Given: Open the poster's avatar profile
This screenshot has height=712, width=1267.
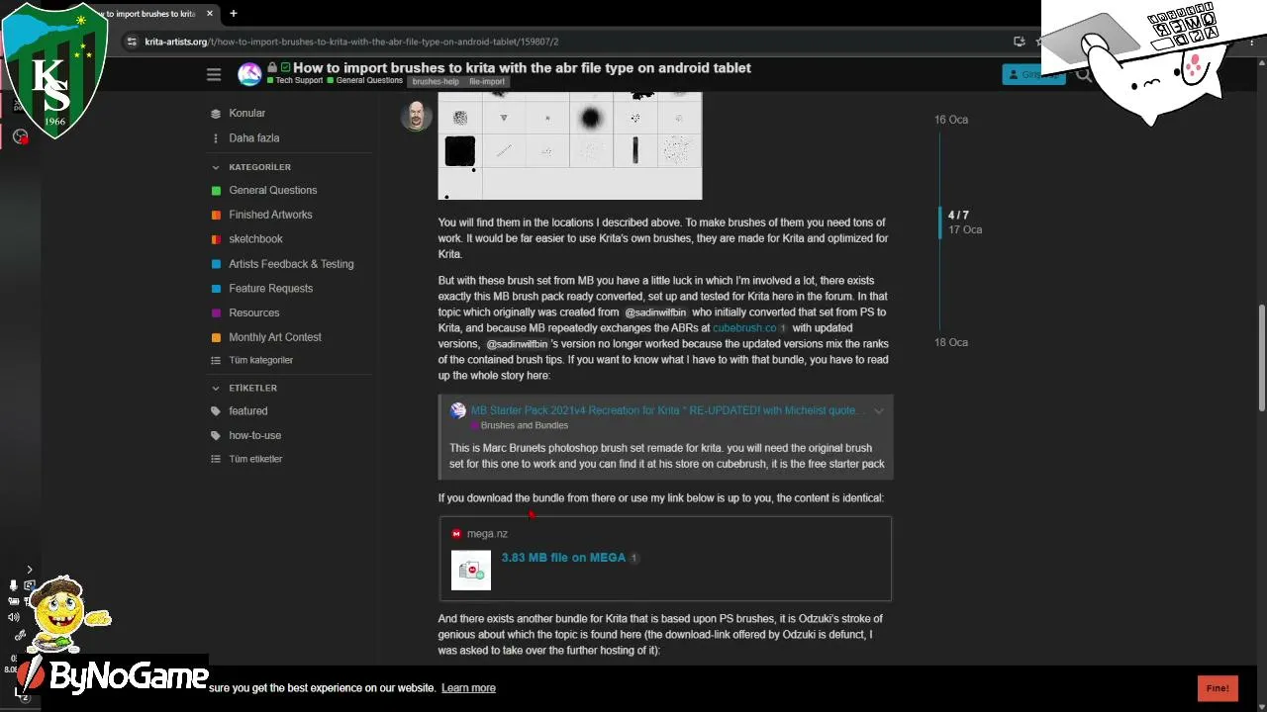Looking at the screenshot, I should 416,116.
